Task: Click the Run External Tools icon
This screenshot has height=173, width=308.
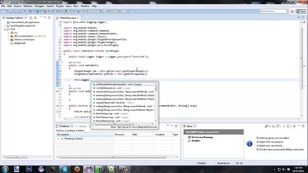Action: (45, 12)
